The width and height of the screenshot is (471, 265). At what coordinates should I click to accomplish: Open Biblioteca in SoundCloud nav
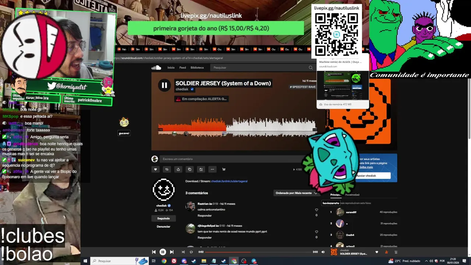coord(197,68)
